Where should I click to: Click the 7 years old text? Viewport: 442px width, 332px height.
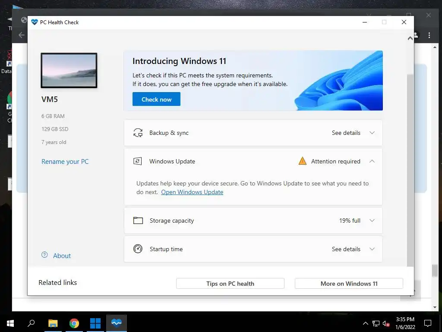click(54, 142)
